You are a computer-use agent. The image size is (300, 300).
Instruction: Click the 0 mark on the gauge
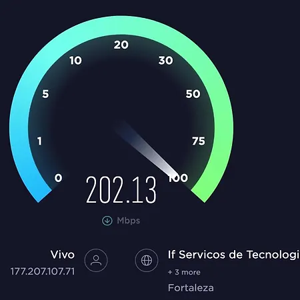pos(59,178)
